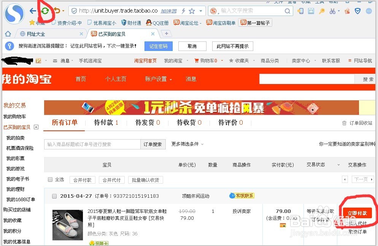Switch to the 网址大全 tab
Image resolution: width=378 pixels, height=246 pixels.
point(36,34)
